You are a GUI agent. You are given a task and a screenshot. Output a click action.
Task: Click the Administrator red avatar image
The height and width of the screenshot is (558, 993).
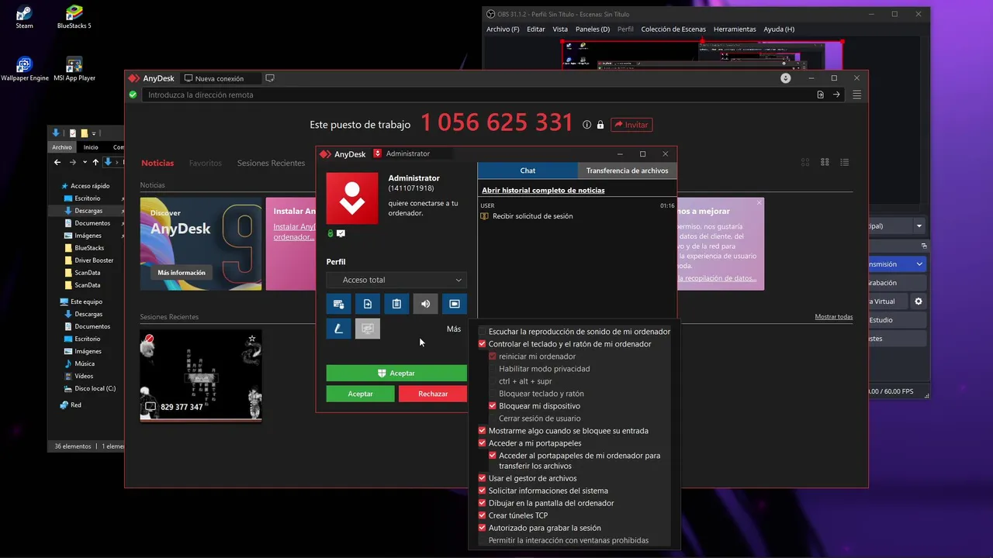click(352, 198)
